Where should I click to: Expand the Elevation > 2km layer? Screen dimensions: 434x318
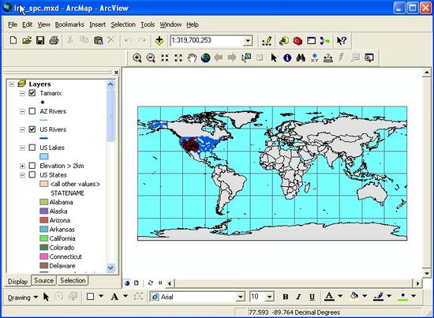click(x=22, y=166)
